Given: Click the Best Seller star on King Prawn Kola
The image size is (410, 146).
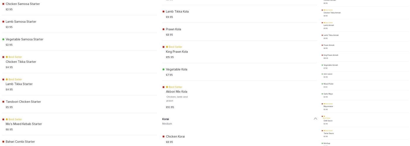Looking at the screenshot, I should [x=167, y=47].
